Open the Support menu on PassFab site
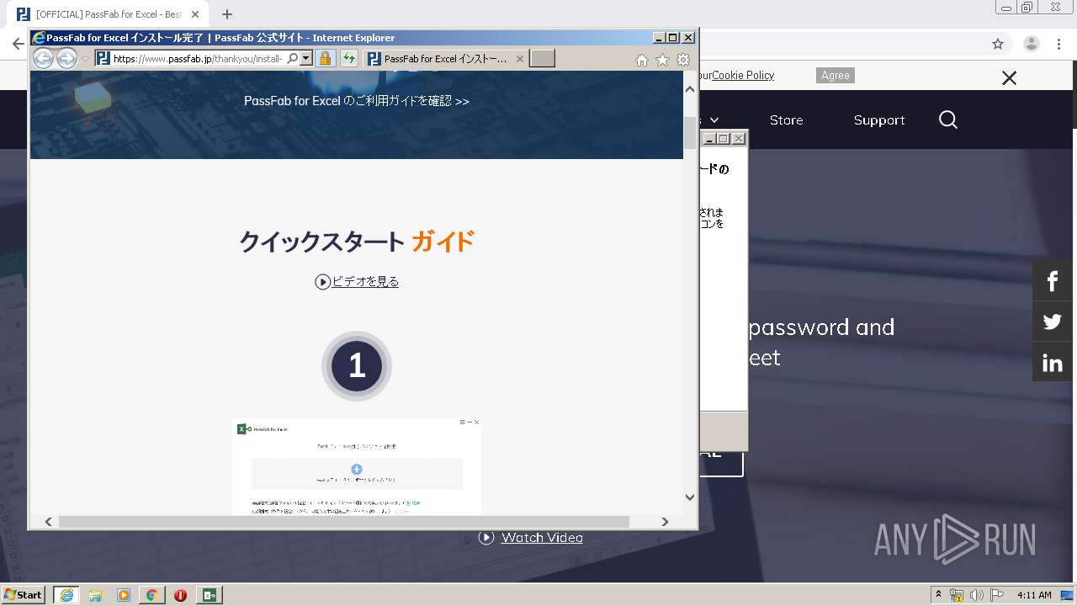This screenshot has height=606, width=1077. click(x=878, y=120)
